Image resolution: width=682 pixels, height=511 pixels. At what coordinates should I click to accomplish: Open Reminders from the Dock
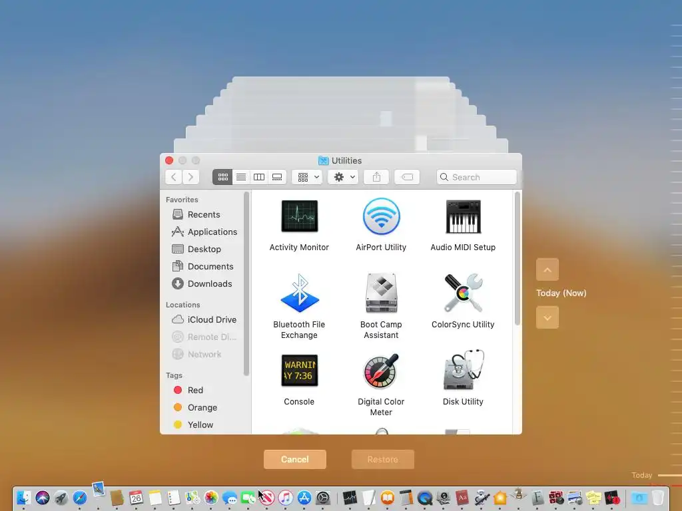pos(174,498)
